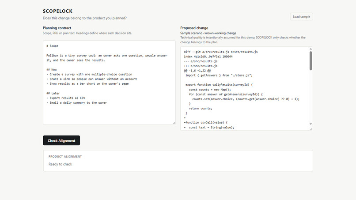The image size is (356, 200).
Task: Click the "--- a/src/results.js" line
Action: click(201, 61)
